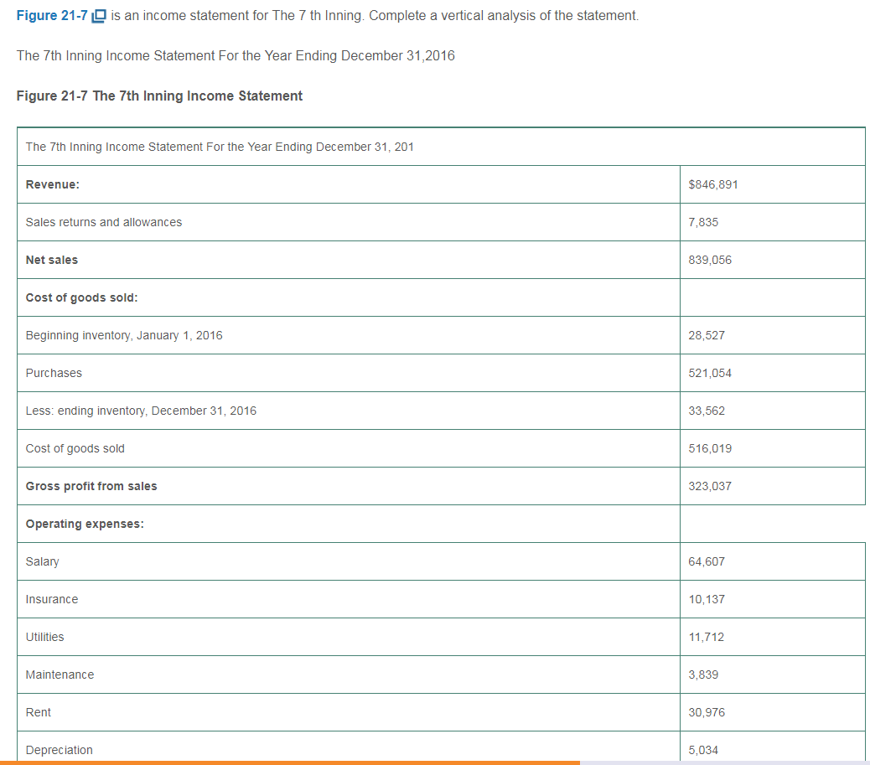Select the Salary amount 64,607
The height and width of the screenshot is (765, 870).
point(706,561)
